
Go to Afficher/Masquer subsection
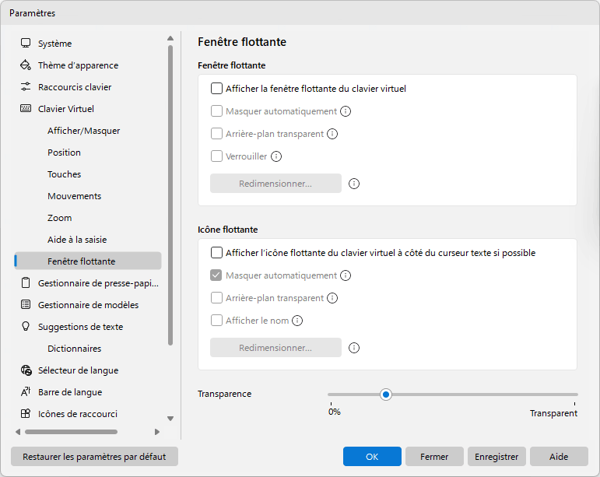pyautogui.click(x=88, y=131)
